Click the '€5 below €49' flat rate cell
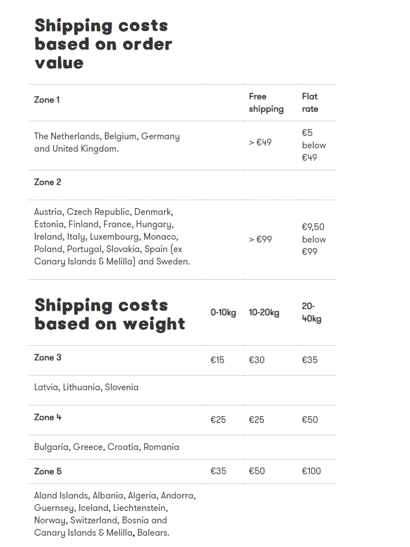 pyautogui.click(x=314, y=145)
